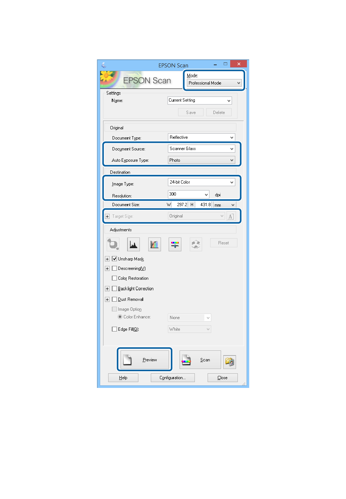Enable the Color Restoration checkbox

pos(114,278)
